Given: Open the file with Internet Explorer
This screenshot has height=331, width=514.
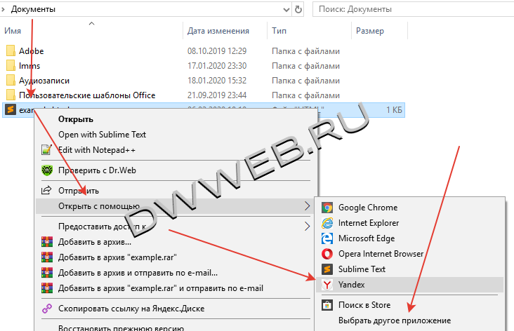Looking at the screenshot, I should point(369,223).
